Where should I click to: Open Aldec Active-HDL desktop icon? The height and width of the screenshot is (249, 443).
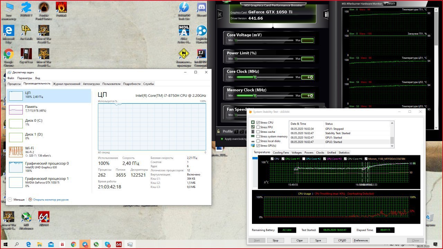click(184, 34)
